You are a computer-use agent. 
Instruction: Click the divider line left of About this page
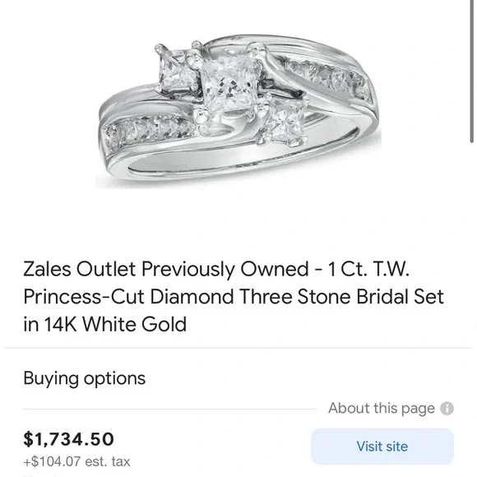(169, 410)
